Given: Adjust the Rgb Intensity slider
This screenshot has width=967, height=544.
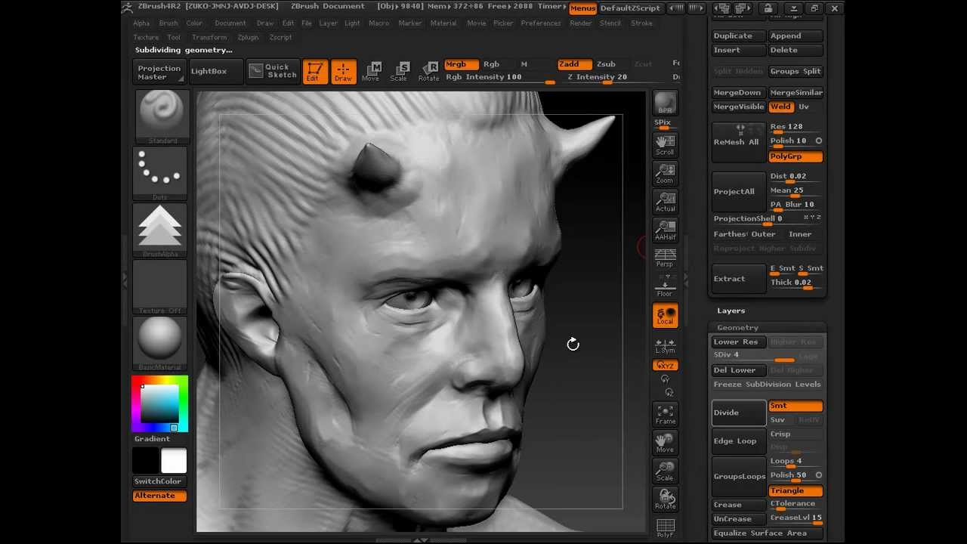Looking at the screenshot, I should pyautogui.click(x=500, y=78).
